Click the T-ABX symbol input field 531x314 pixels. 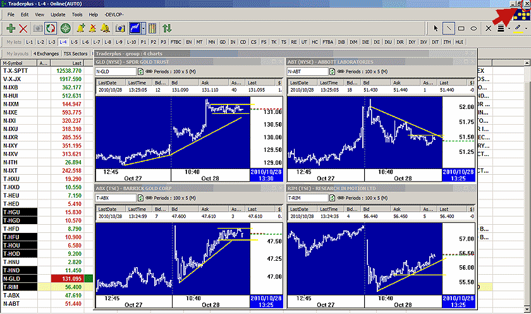116,198
